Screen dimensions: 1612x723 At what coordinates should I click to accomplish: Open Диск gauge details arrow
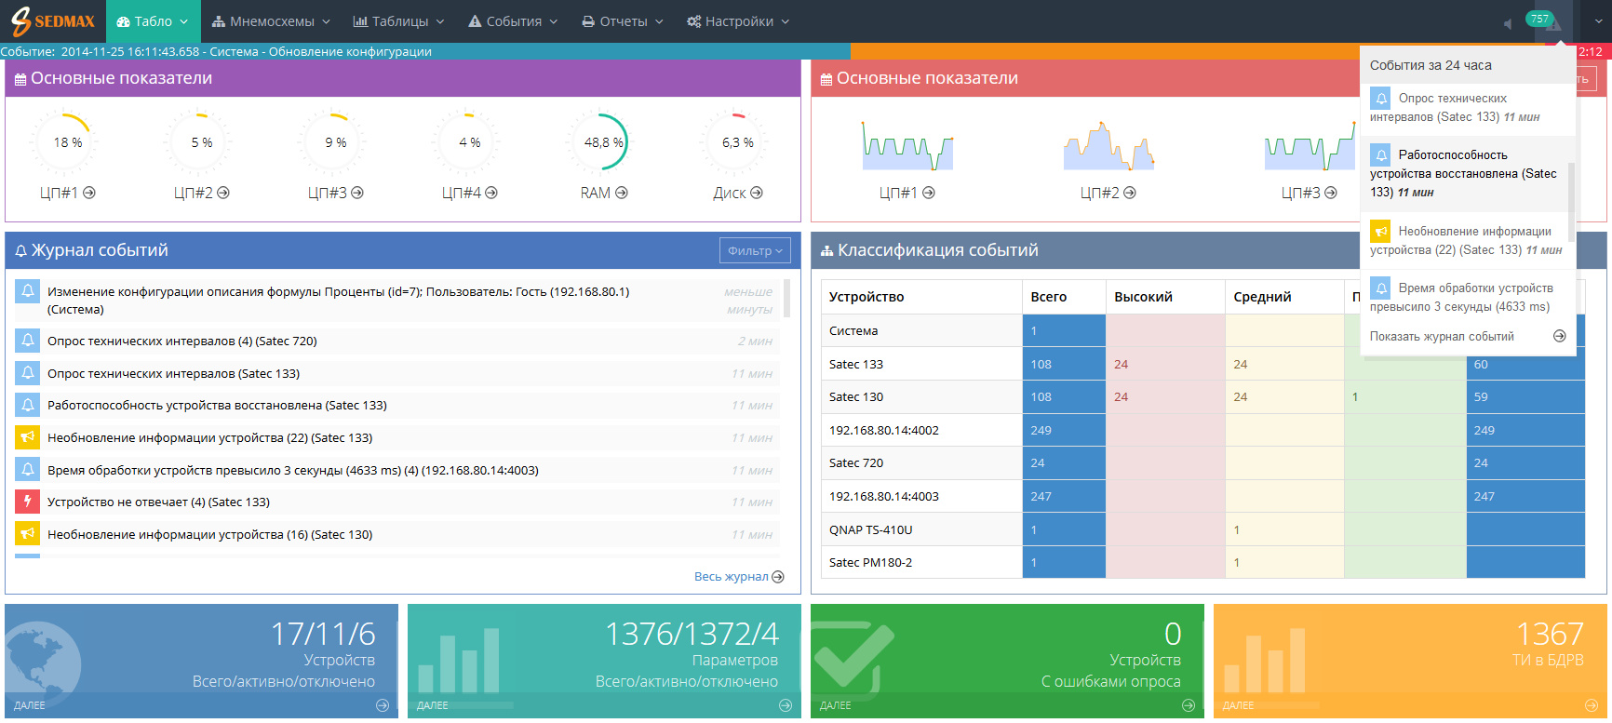757,193
